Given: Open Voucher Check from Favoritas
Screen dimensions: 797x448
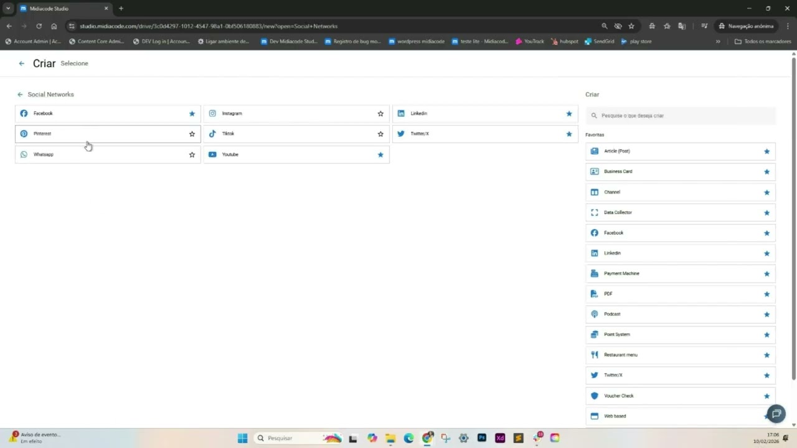Looking at the screenshot, I should point(681,396).
